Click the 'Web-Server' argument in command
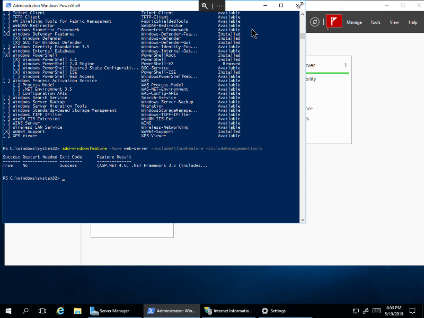 coord(136,148)
